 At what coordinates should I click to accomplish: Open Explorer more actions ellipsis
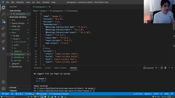point(28,7)
